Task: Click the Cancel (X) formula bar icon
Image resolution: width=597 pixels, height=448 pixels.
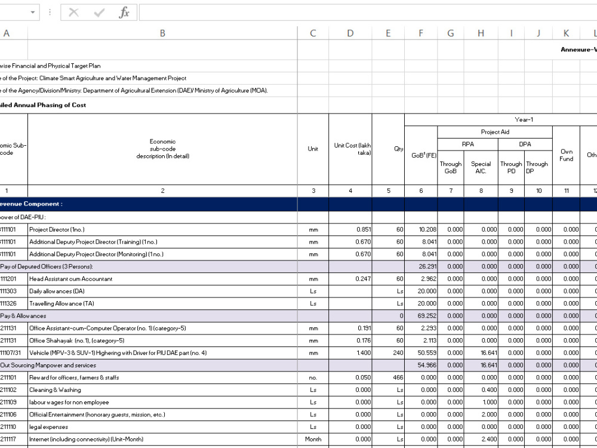Action: (73, 13)
